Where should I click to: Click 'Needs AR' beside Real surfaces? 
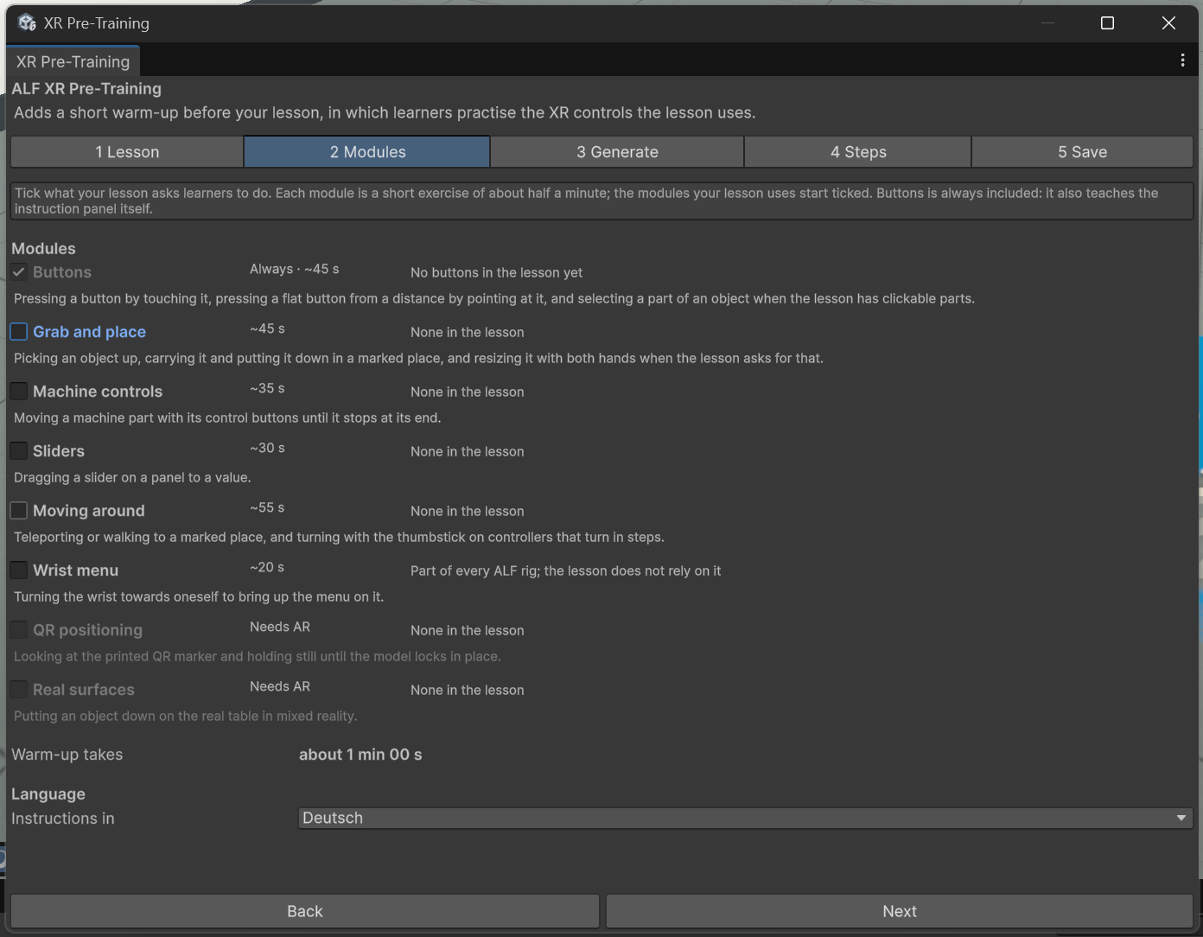(280, 686)
